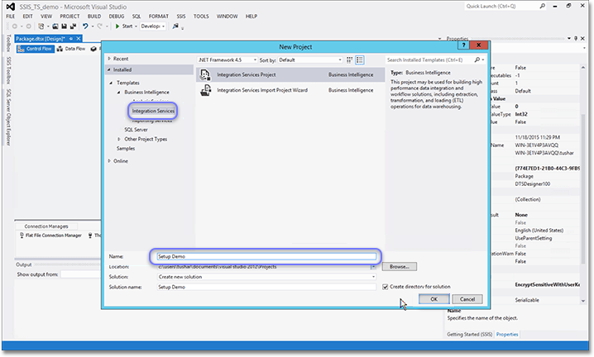This screenshot has width=594, height=357.
Task: Click the Flat File Connection Manager icon
Action: pyautogui.click(x=22, y=235)
